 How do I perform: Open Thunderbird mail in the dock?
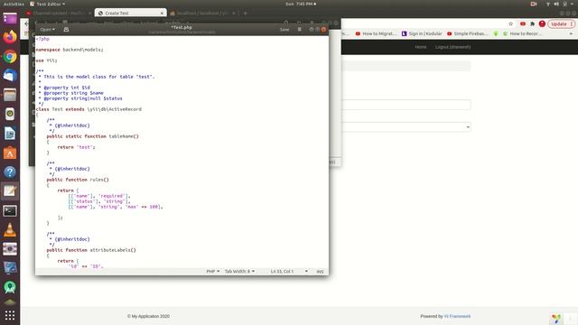(x=10, y=76)
